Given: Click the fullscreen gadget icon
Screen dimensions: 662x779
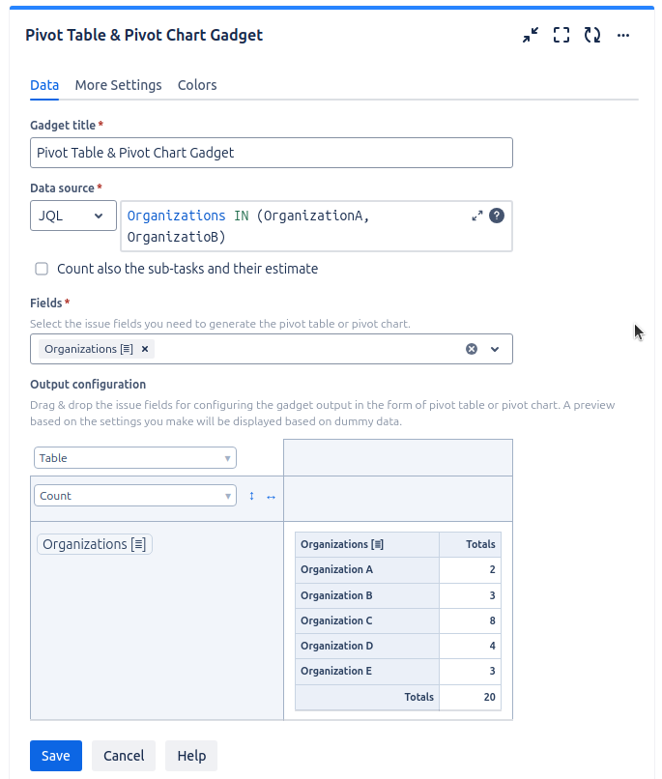Looking at the screenshot, I should [x=561, y=35].
